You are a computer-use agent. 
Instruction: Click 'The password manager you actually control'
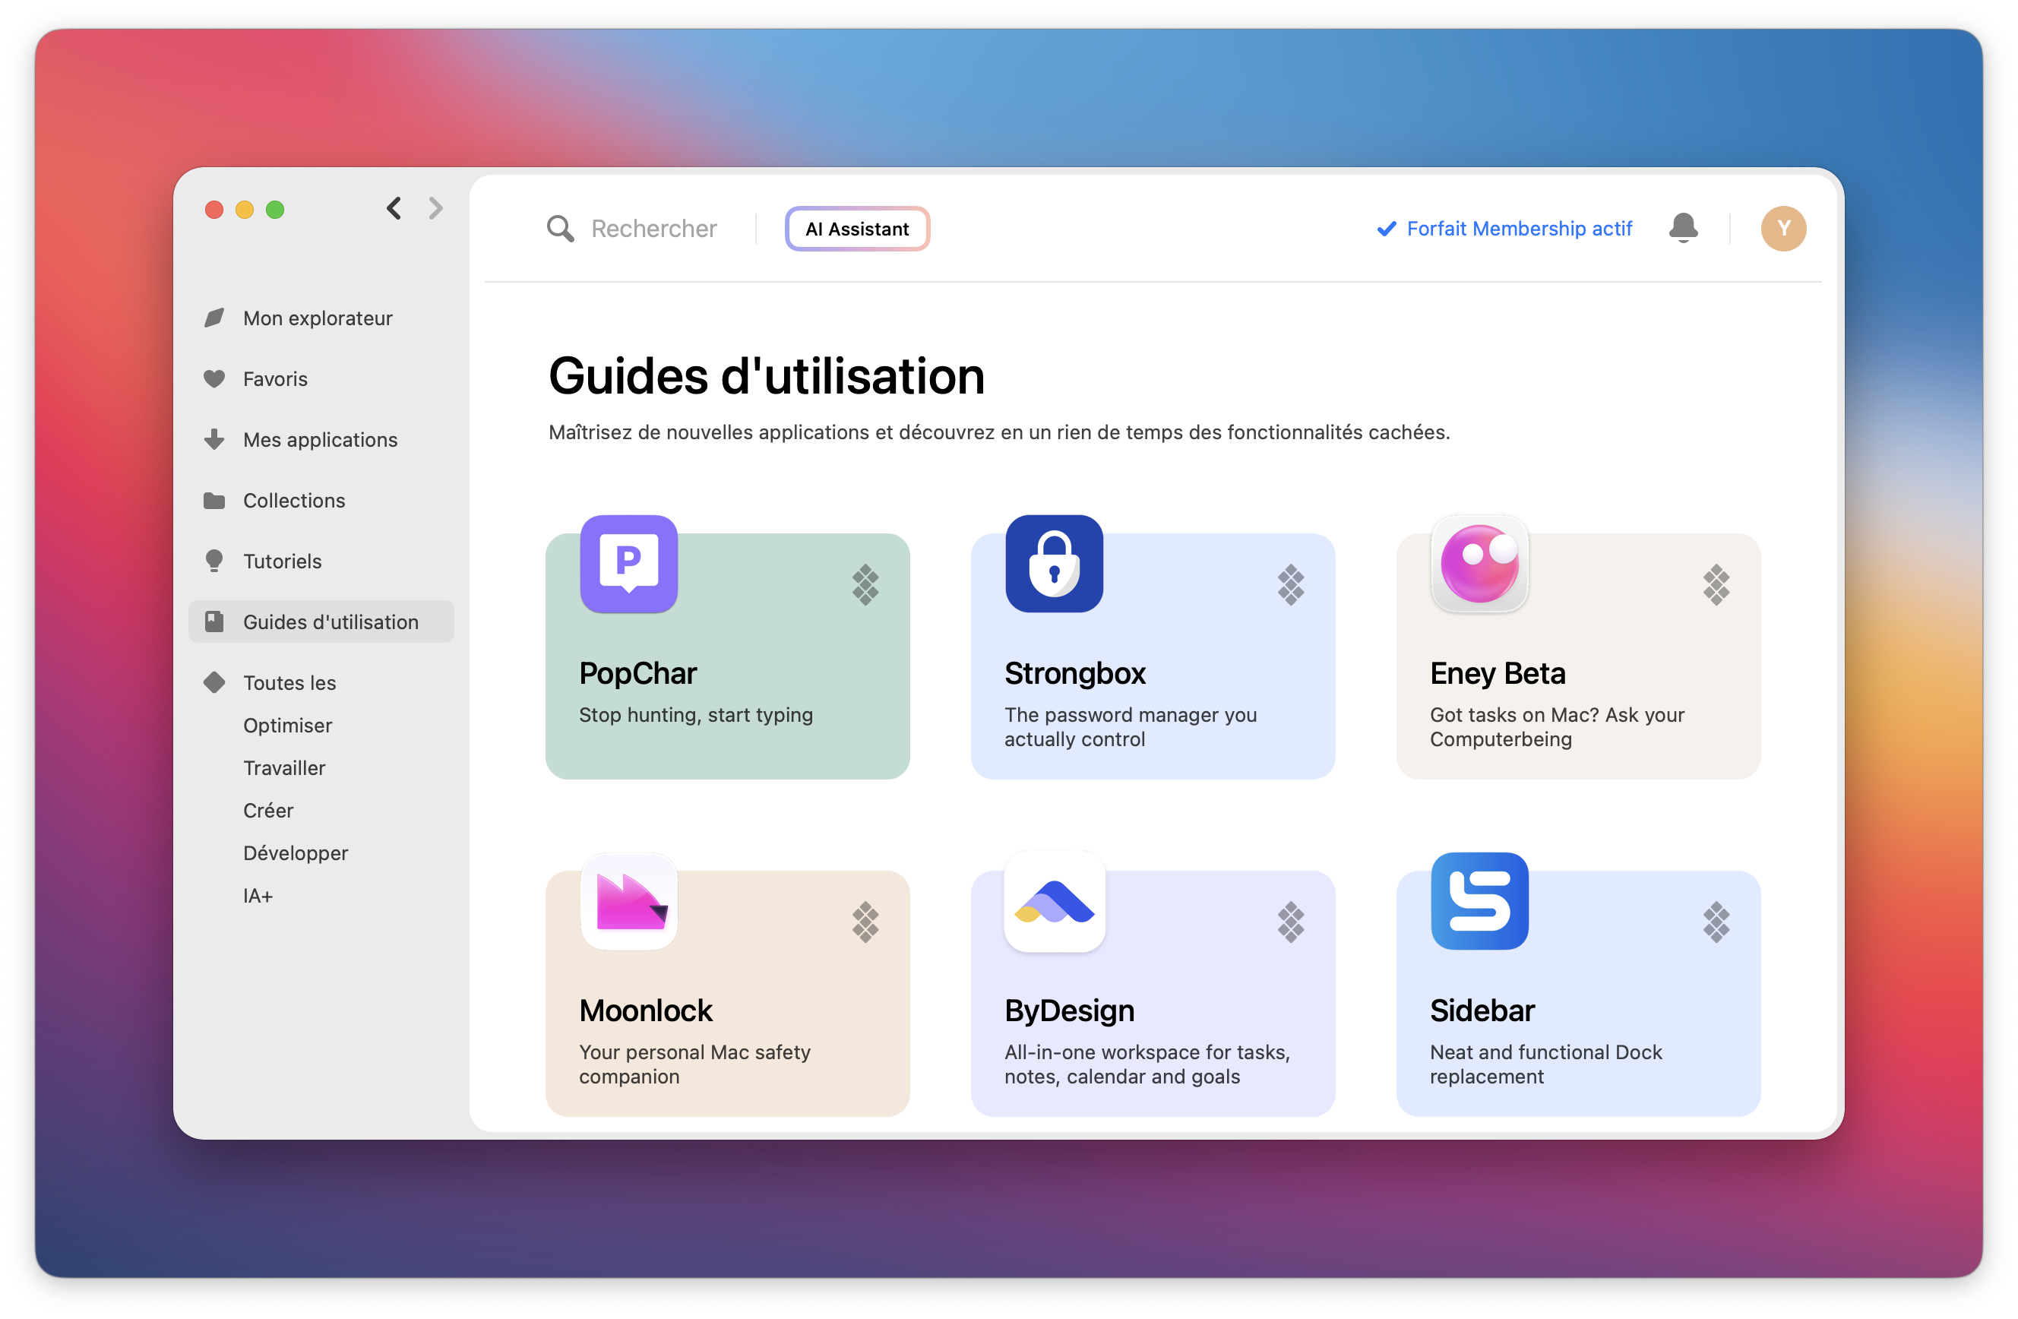1131,727
